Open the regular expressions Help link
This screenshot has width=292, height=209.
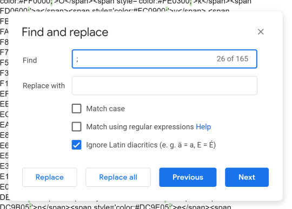(203, 127)
